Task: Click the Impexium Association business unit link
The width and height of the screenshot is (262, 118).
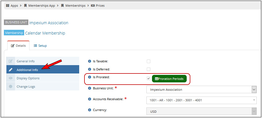Action: coord(49,23)
